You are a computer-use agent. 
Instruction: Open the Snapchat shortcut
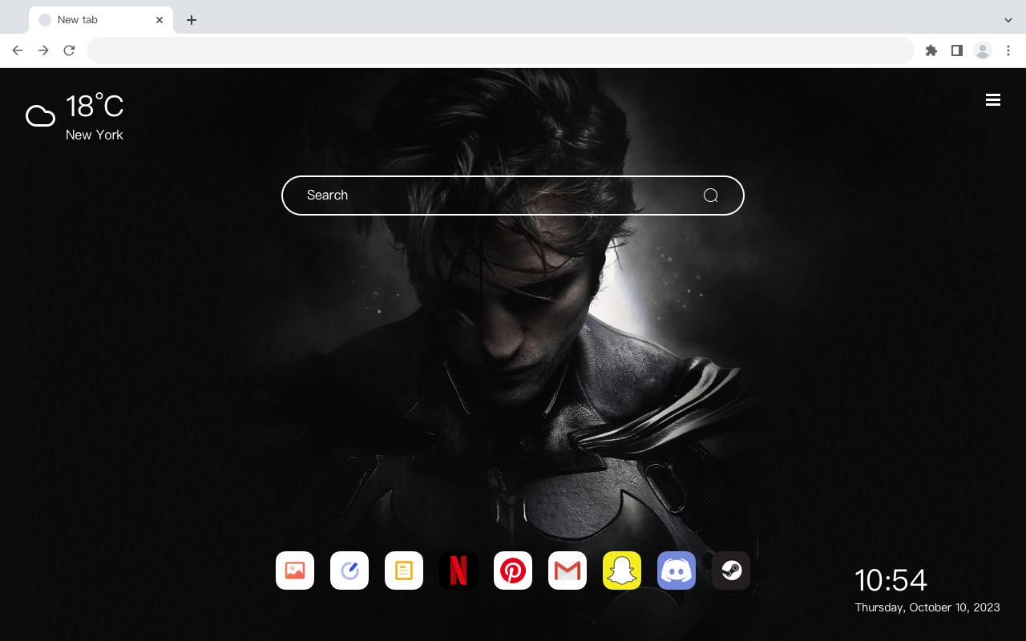pyautogui.click(x=622, y=570)
